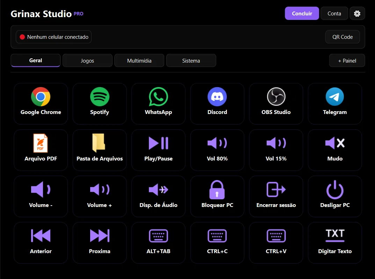Open the Digitar Texto tile

335,243
